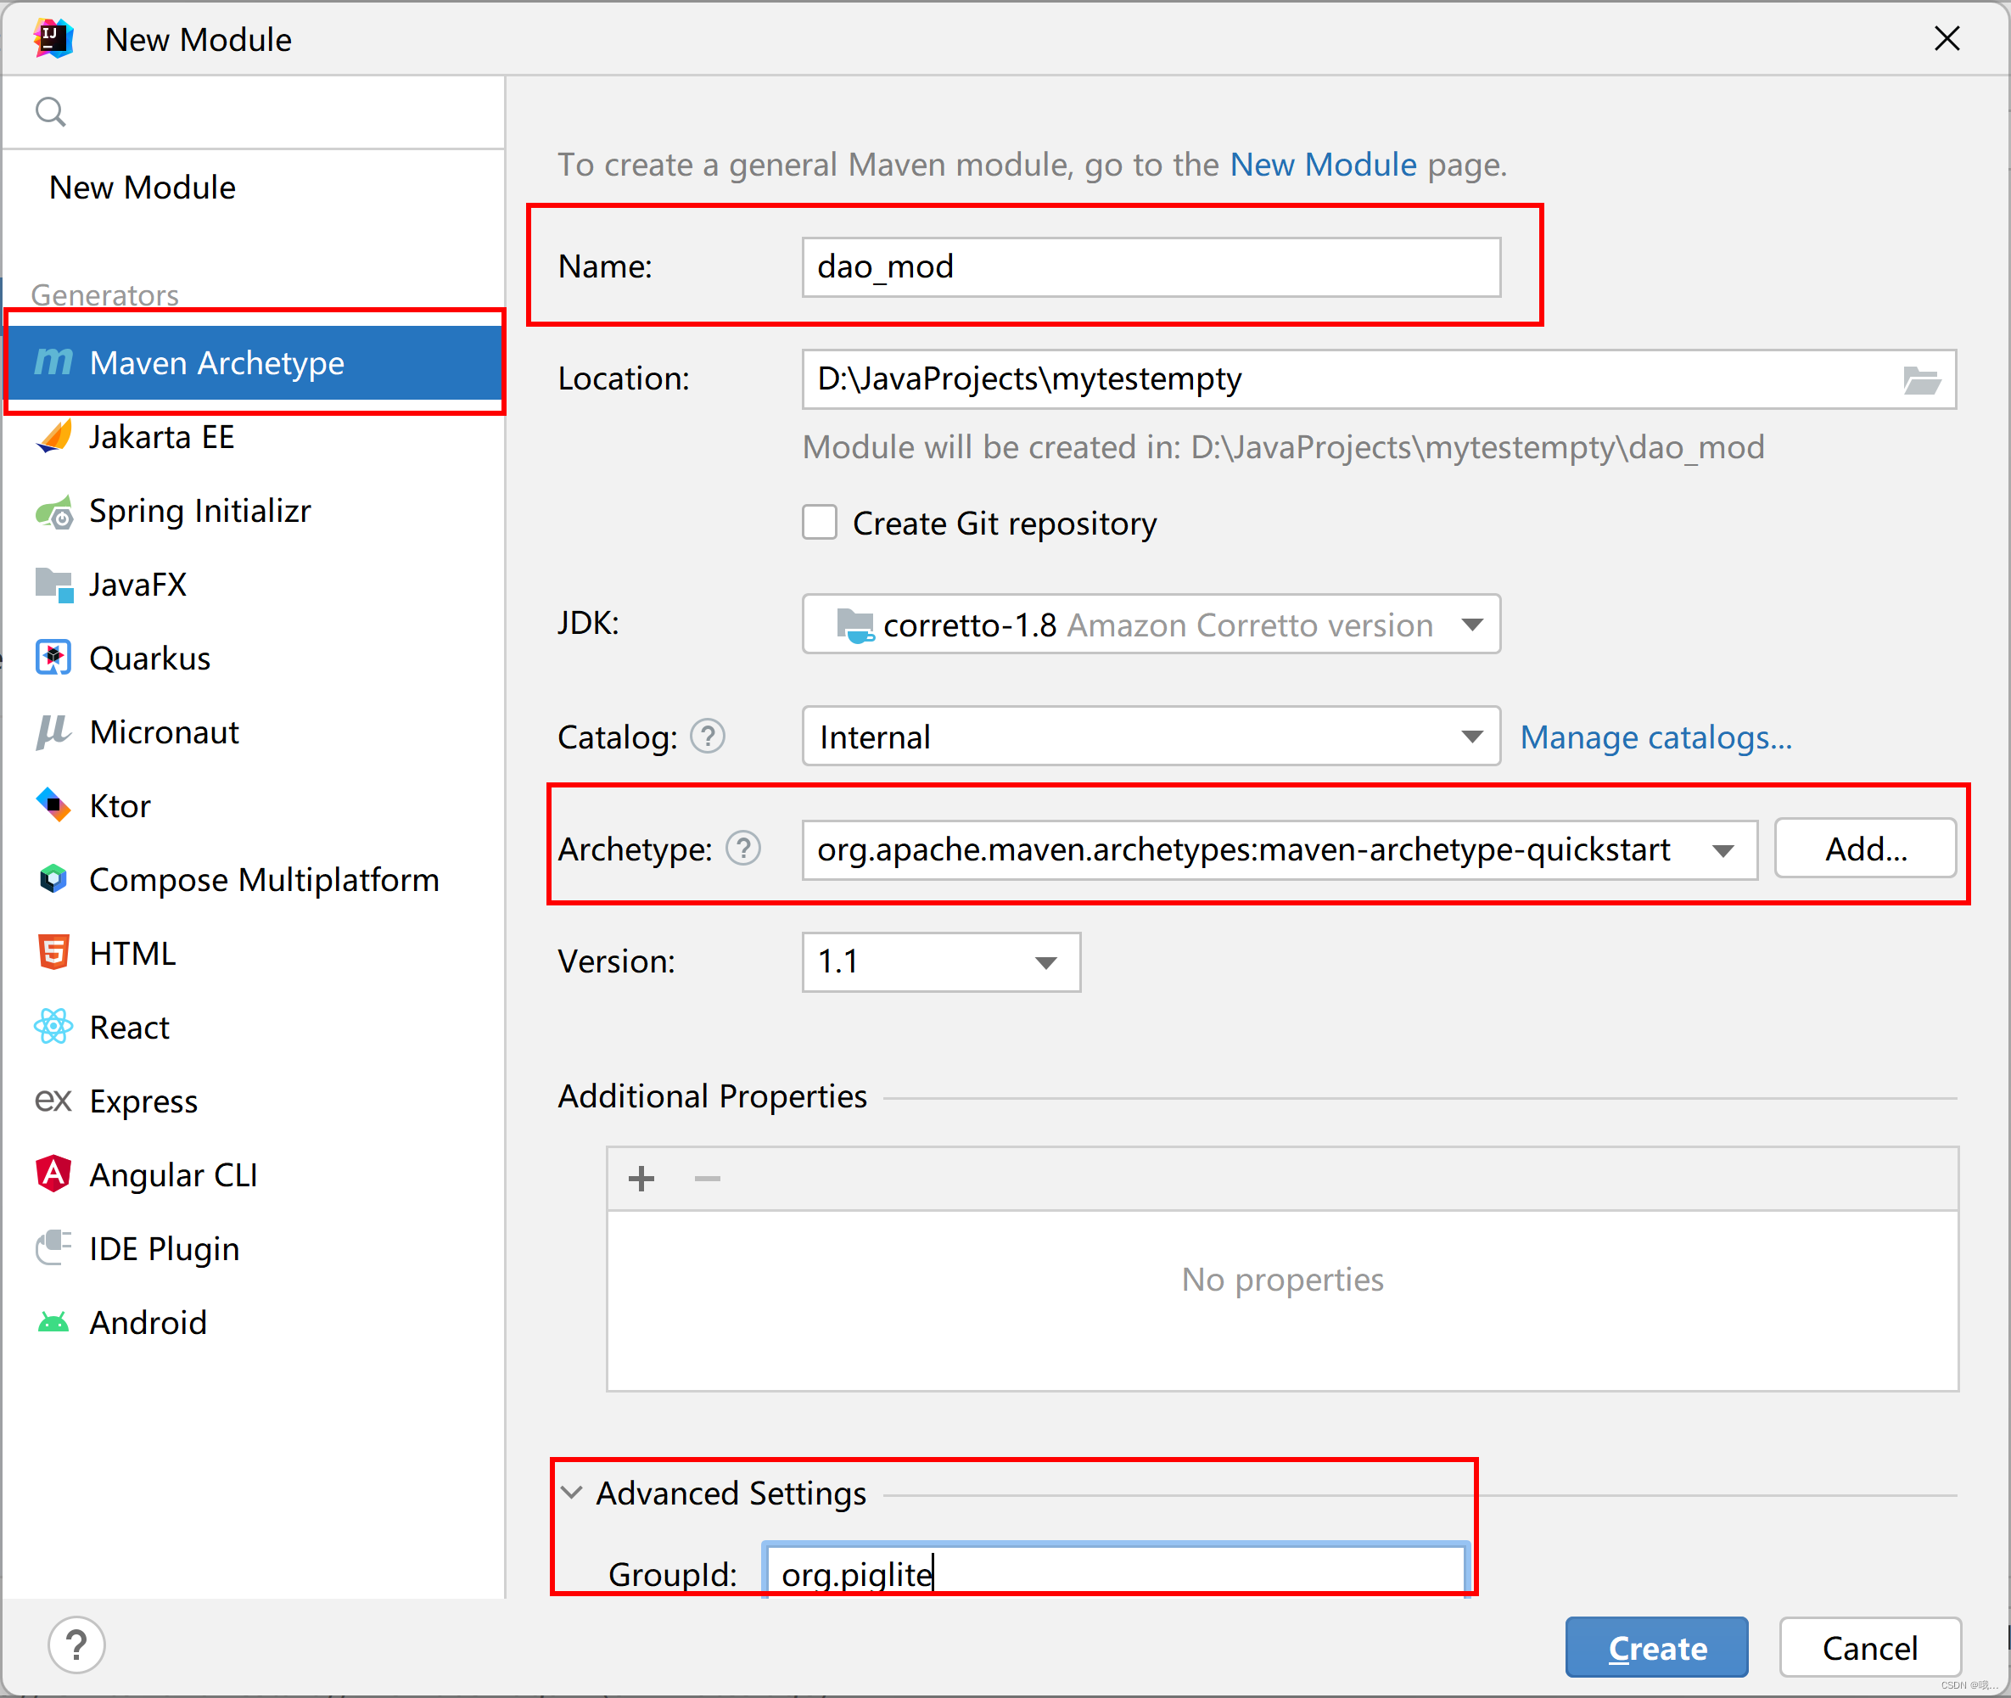This screenshot has width=2011, height=1698.
Task: Click the IntelliJ IDEA logo in title bar
Action: [53, 38]
